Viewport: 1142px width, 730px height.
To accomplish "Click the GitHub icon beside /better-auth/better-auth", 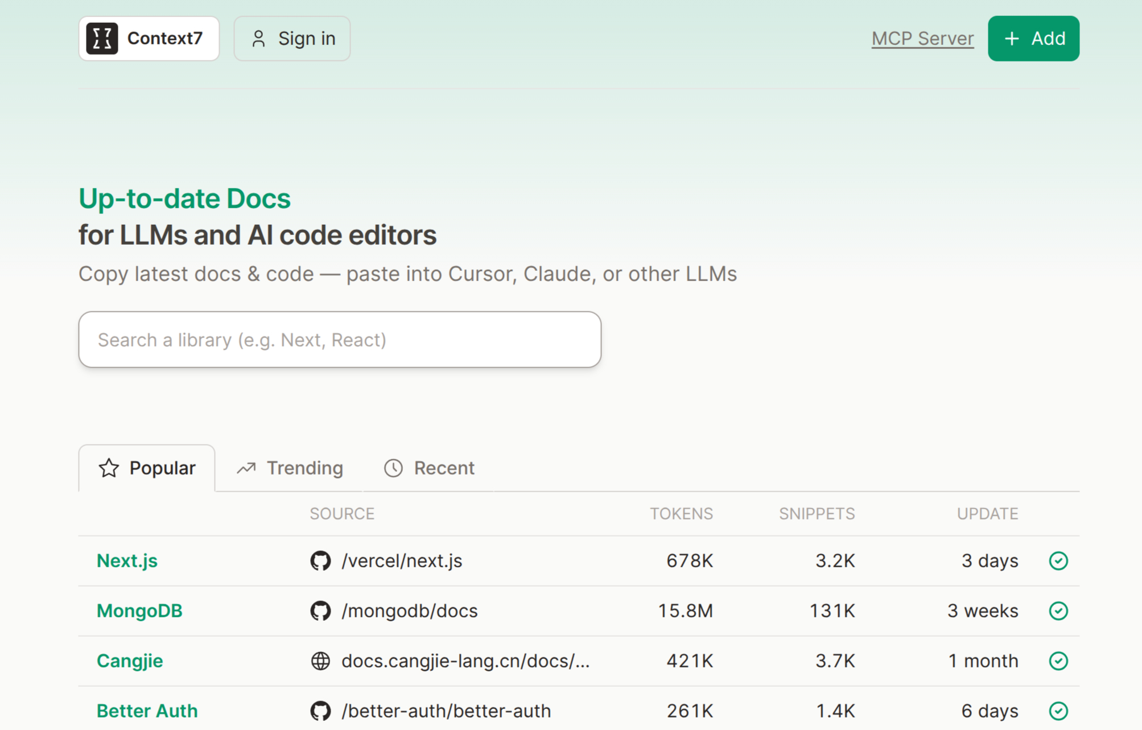I will coord(320,711).
